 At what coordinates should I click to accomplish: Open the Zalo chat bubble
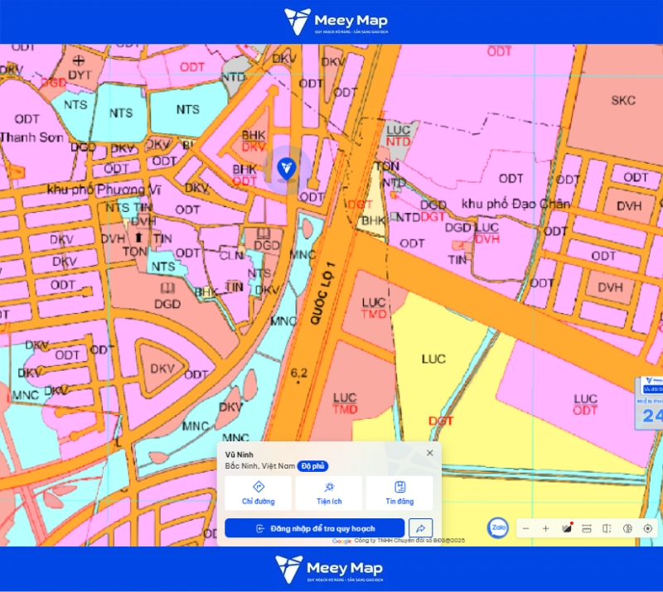coord(498,527)
